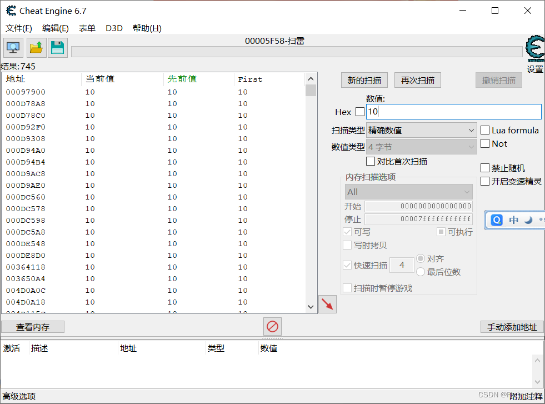Click the 再次扫描 button

click(417, 80)
